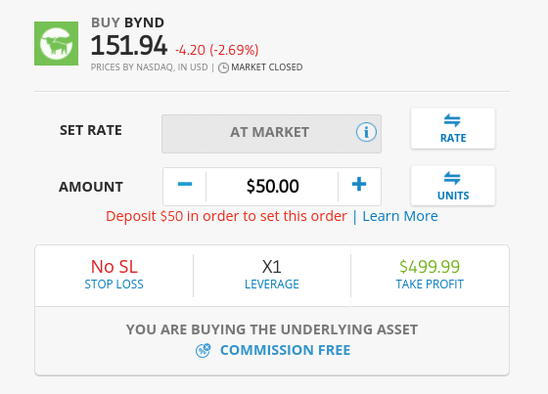Click the MARKET CLOSED status label

pyautogui.click(x=266, y=67)
